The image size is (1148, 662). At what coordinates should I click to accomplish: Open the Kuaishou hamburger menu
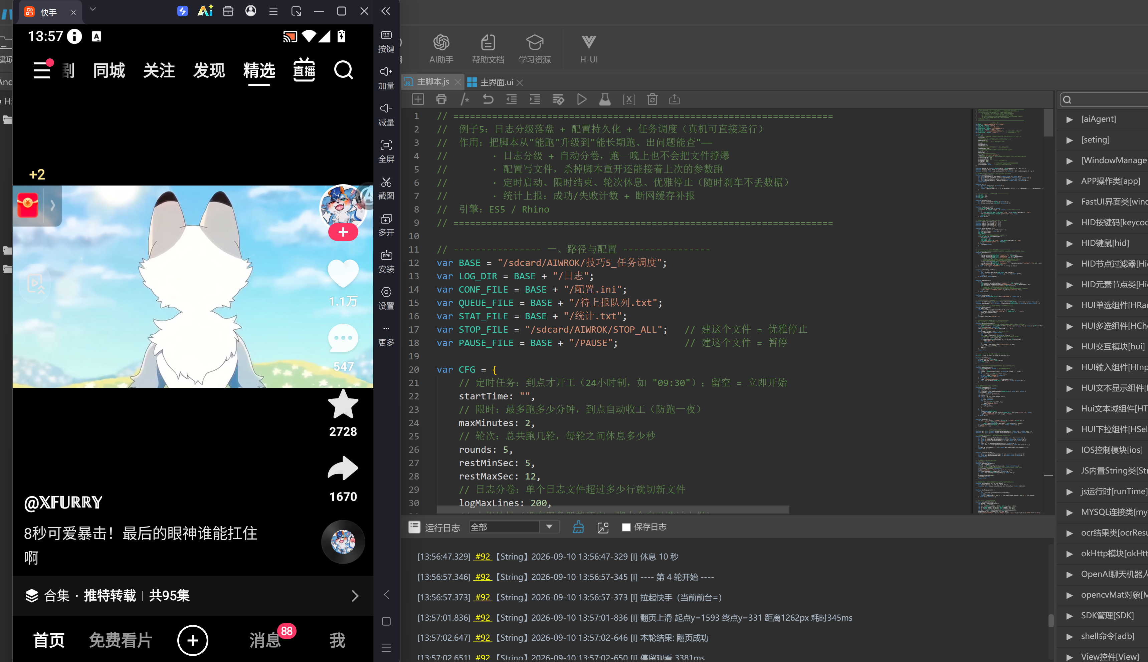(42, 70)
